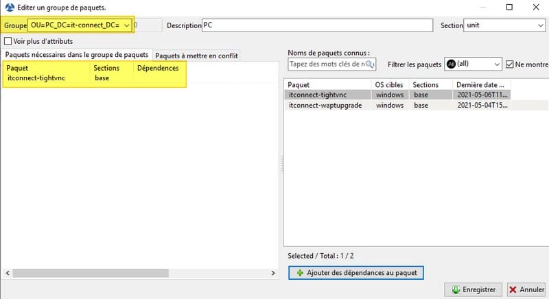
Task: Focus the package keyword search field
Action: click(332, 64)
